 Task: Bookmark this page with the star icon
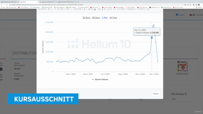pyautogui.click(x=190, y=5)
